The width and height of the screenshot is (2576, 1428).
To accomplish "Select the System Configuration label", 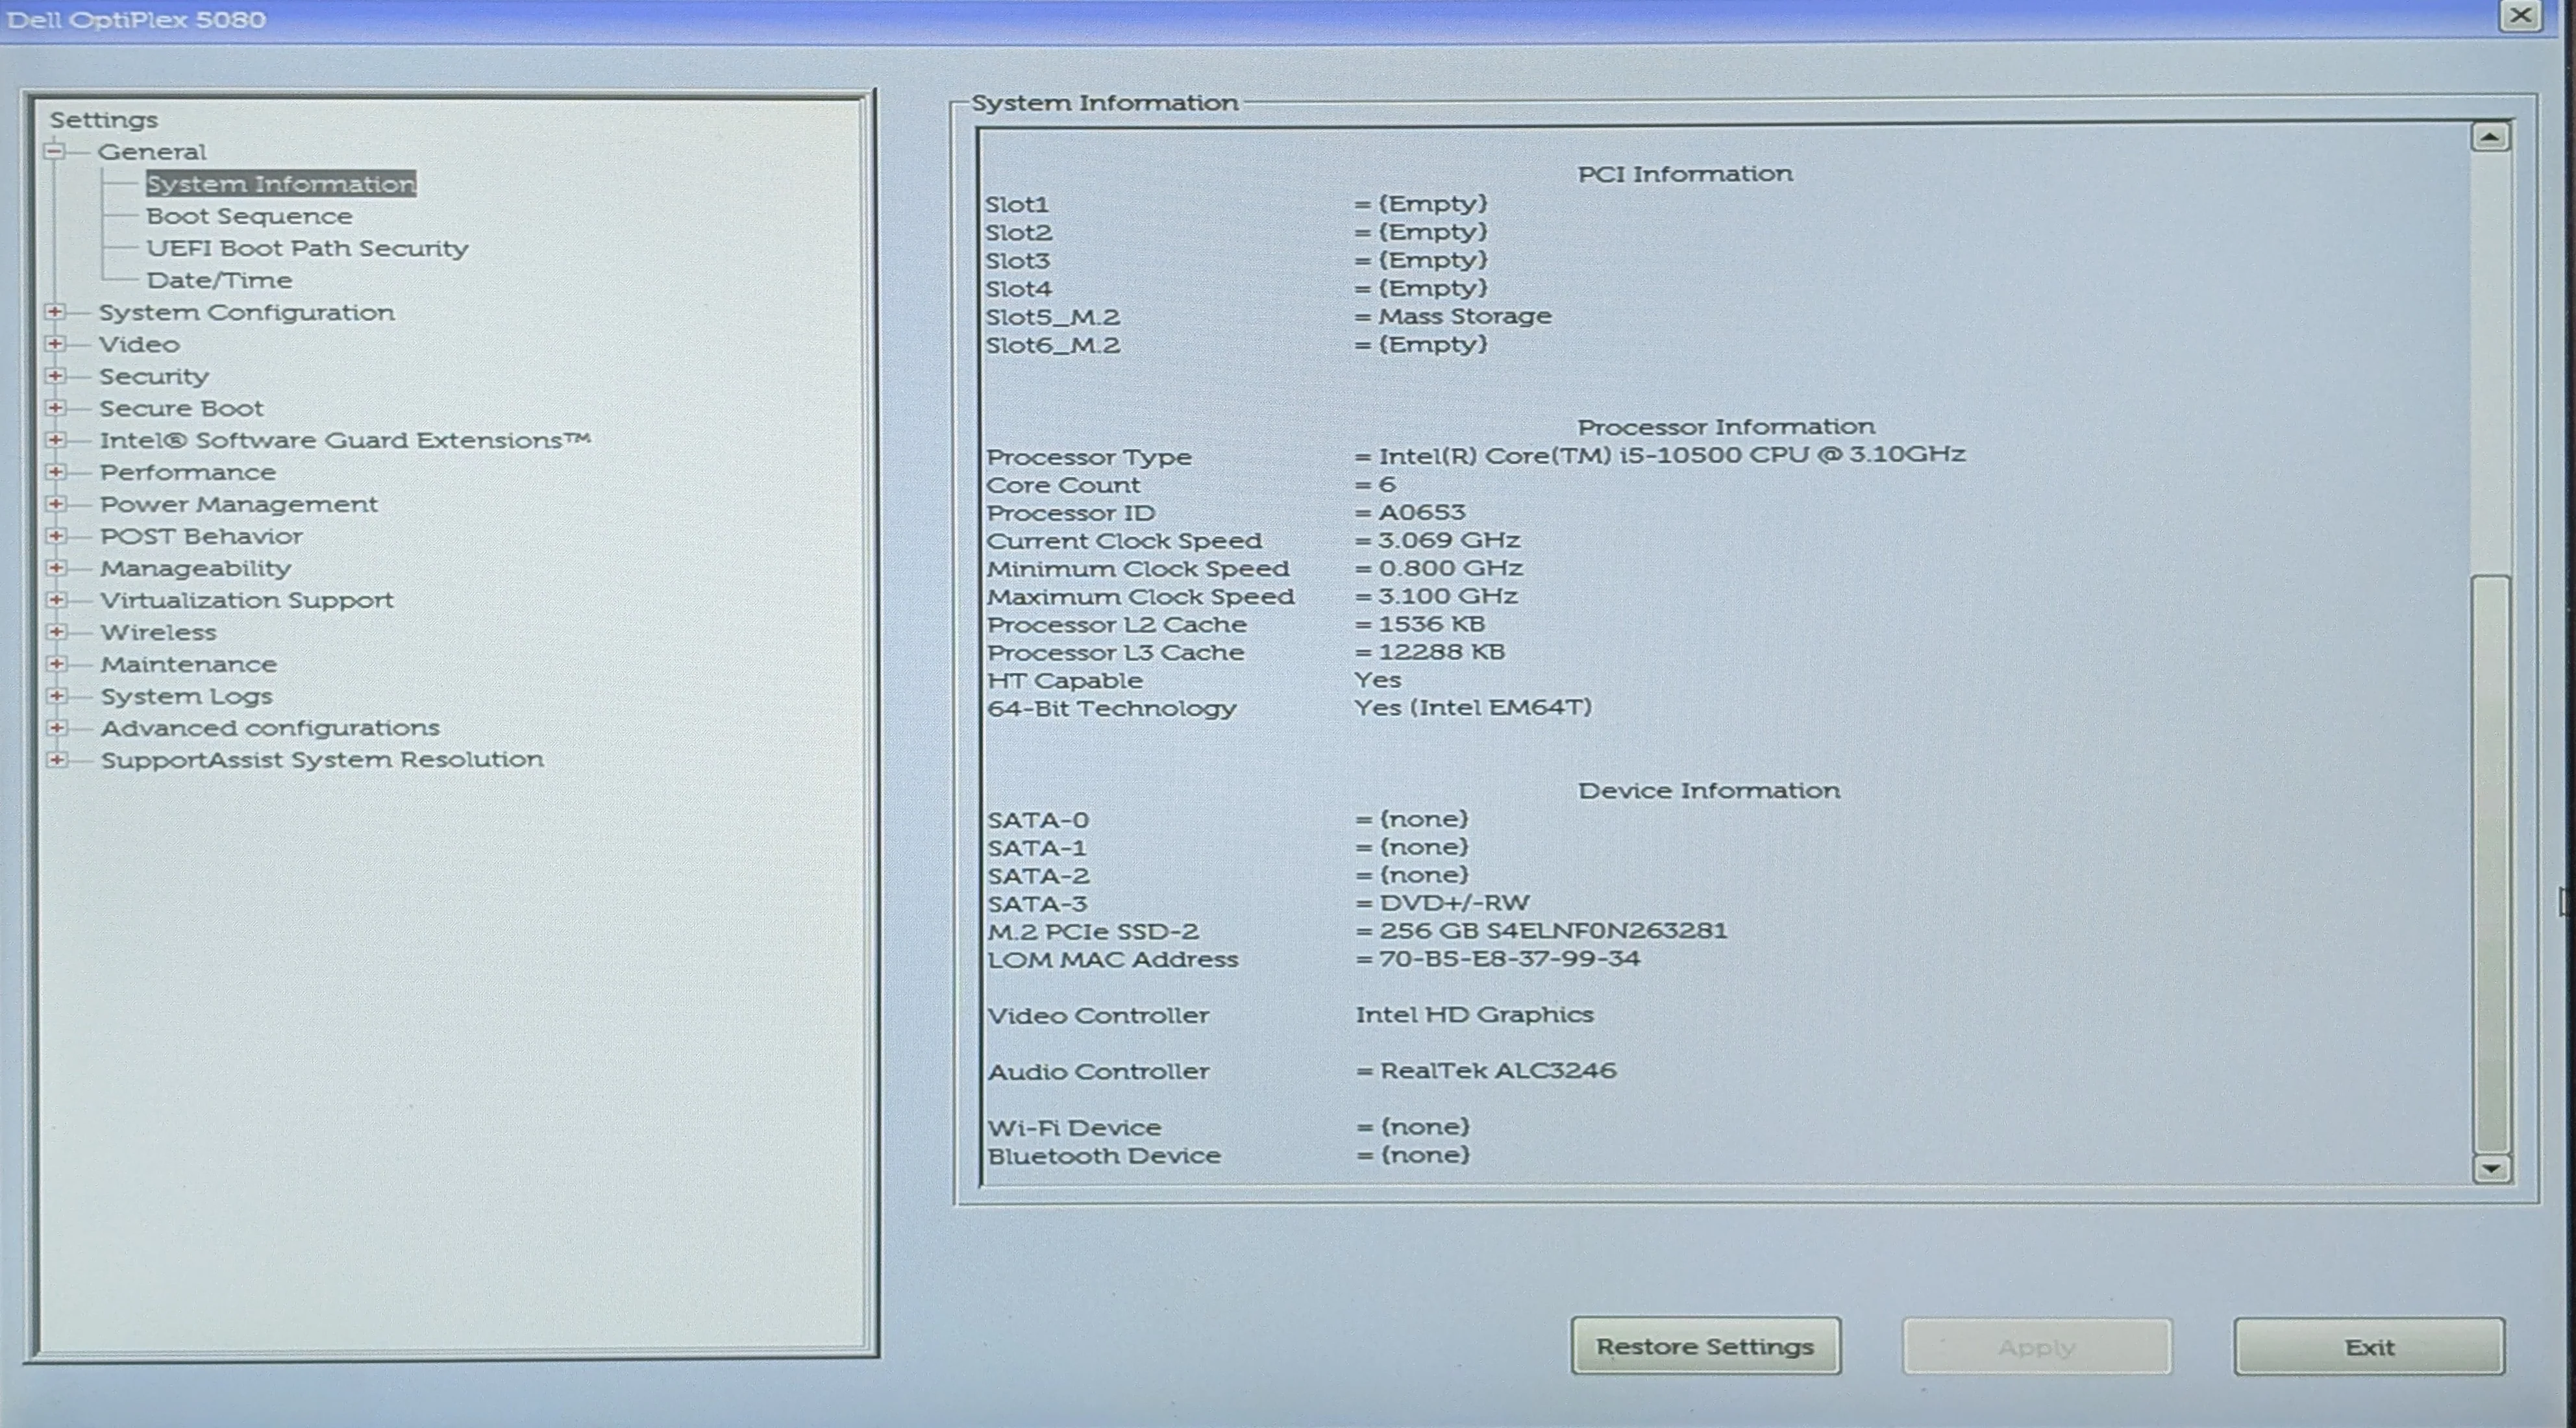I will pos(246,312).
